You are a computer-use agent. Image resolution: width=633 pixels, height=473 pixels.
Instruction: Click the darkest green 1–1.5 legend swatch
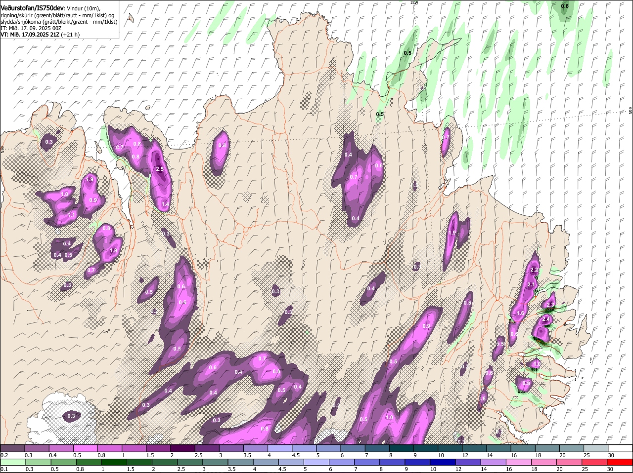click(x=114, y=463)
